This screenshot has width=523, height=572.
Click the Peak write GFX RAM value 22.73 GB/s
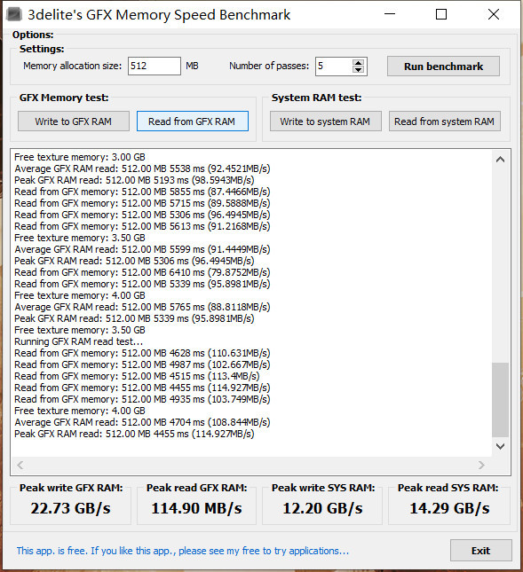70,508
